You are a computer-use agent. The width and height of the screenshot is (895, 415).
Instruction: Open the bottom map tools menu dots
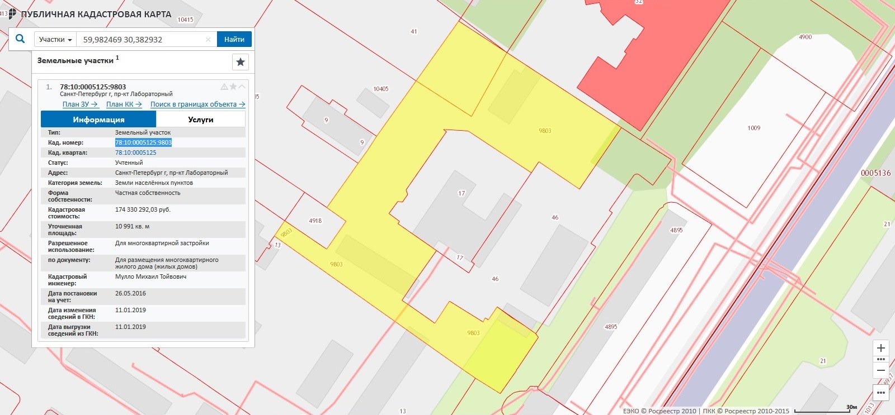[x=881, y=393]
